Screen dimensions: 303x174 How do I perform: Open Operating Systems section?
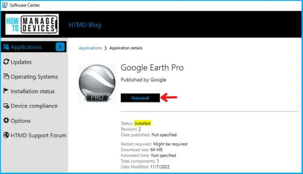34,77
